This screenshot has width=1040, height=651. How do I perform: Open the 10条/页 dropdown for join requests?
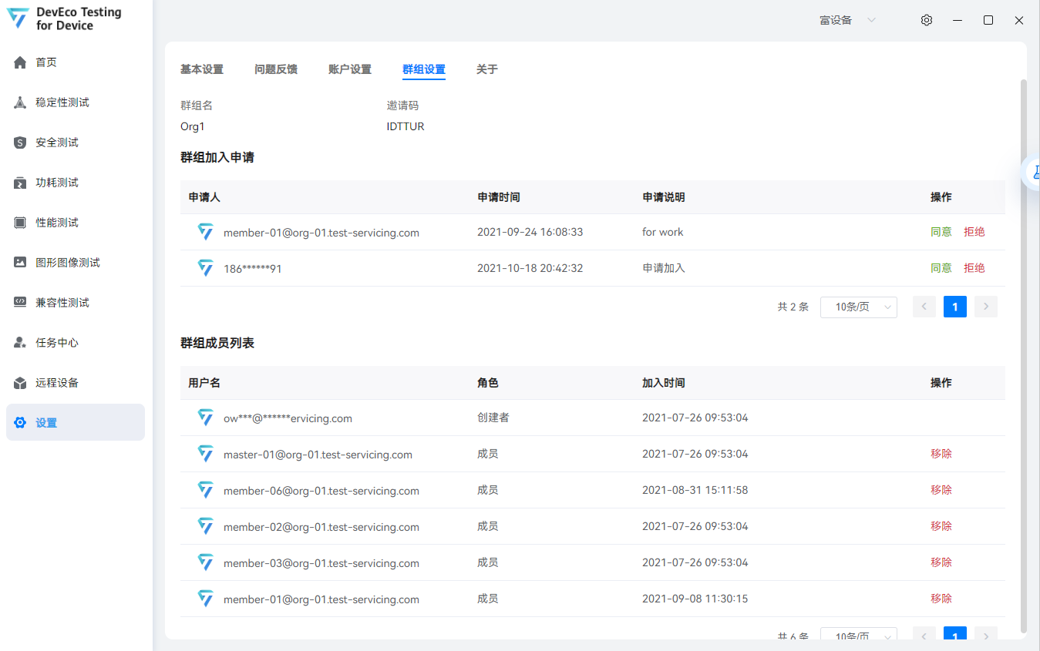(x=858, y=307)
